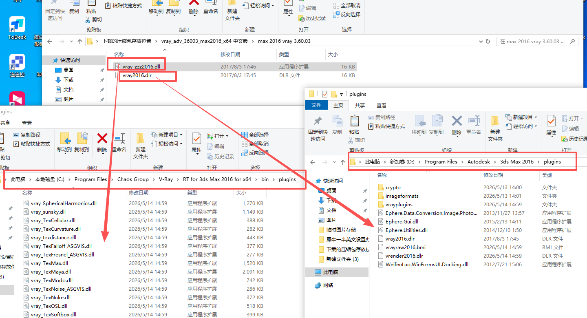Screen dimensions: 587x318
Task: Open recent locations dropdown in 3ds Max plugins window
Action: pos(333,162)
